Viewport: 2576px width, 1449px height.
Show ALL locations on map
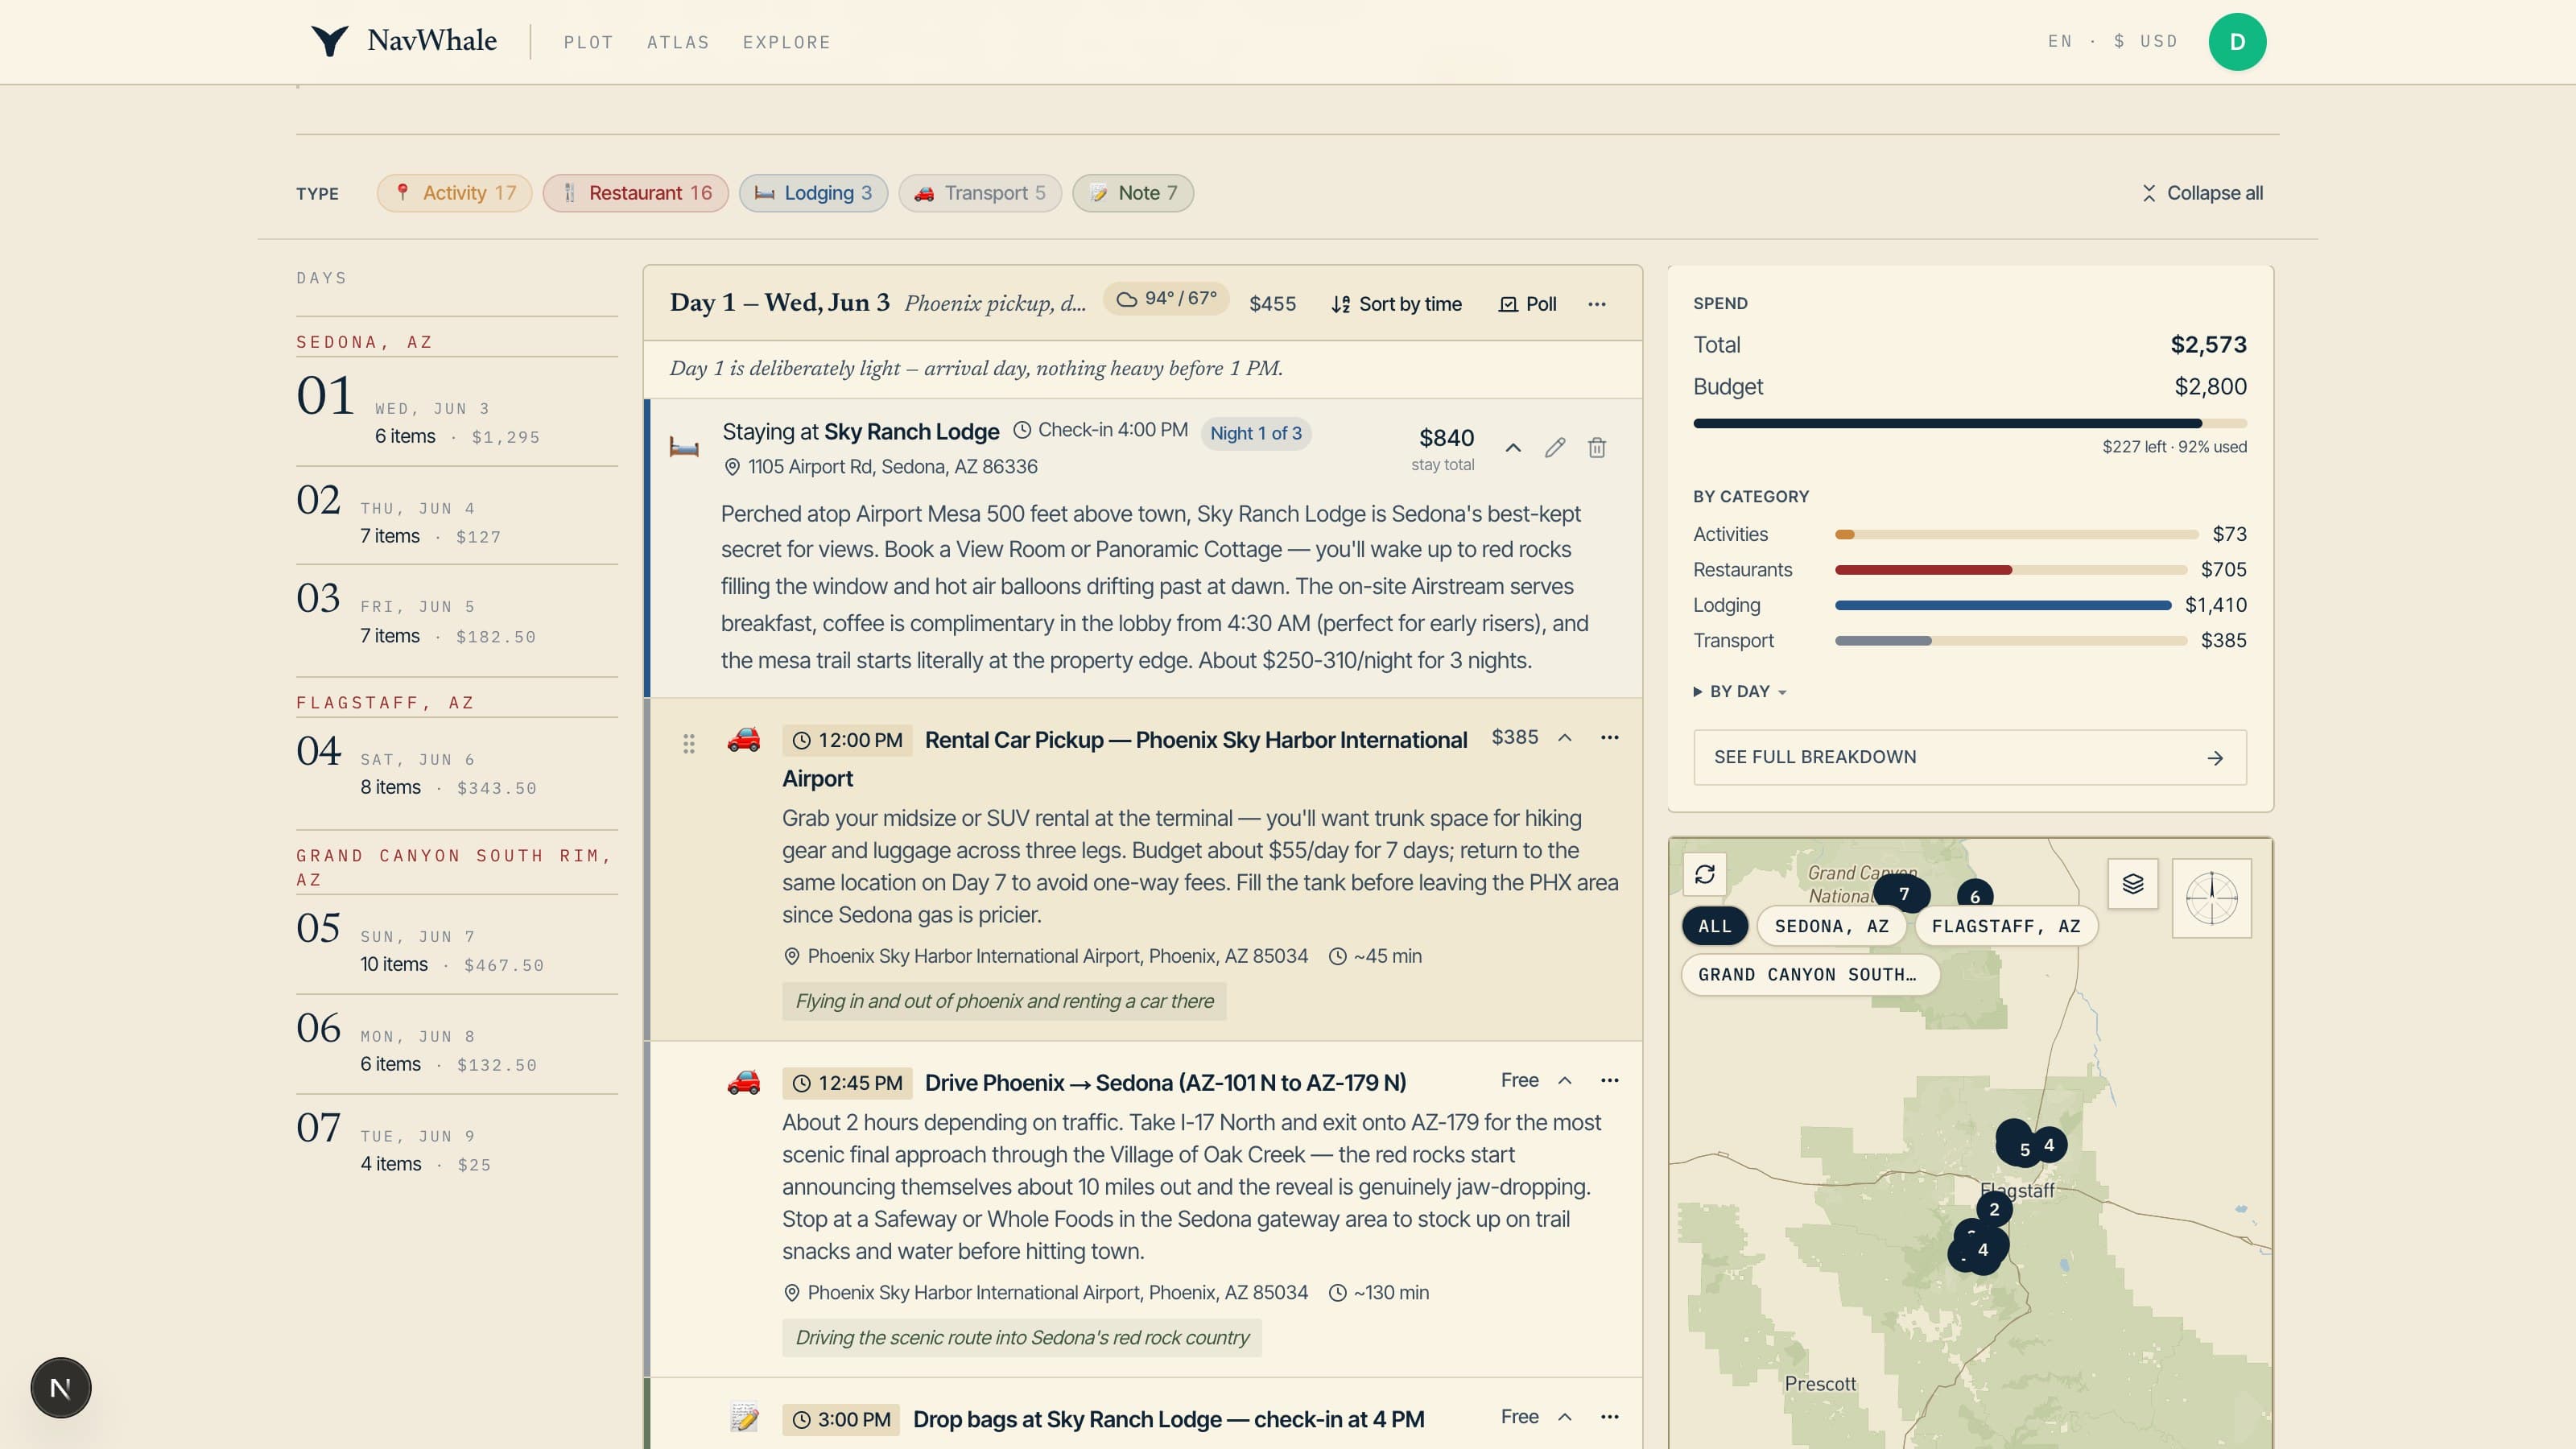(1715, 926)
